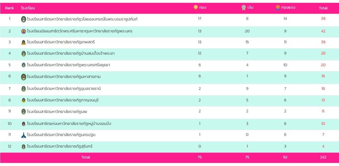
Task: Click the school crest in rank 12 row
Action: pyautogui.click(x=24, y=147)
